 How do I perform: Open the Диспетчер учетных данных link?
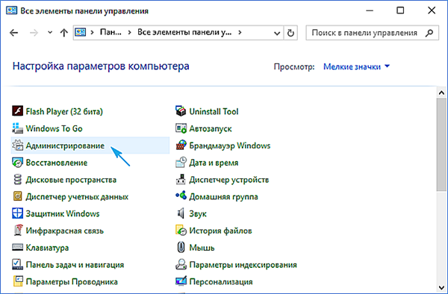[x=77, y=197]
